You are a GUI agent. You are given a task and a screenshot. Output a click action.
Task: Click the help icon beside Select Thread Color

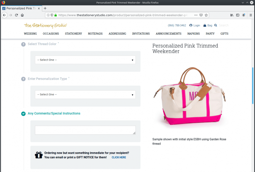23,44
